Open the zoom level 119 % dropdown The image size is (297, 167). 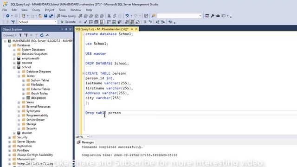pyautogui.click(x=88, y=137)
